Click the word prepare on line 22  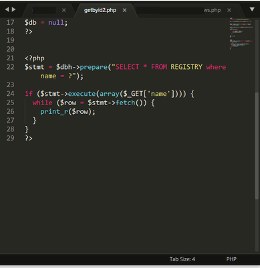click(x=94, y=67)
